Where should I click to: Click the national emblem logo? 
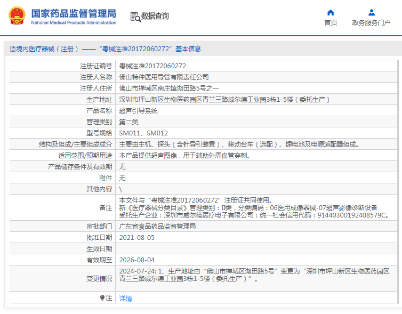(x=17, y=15)
